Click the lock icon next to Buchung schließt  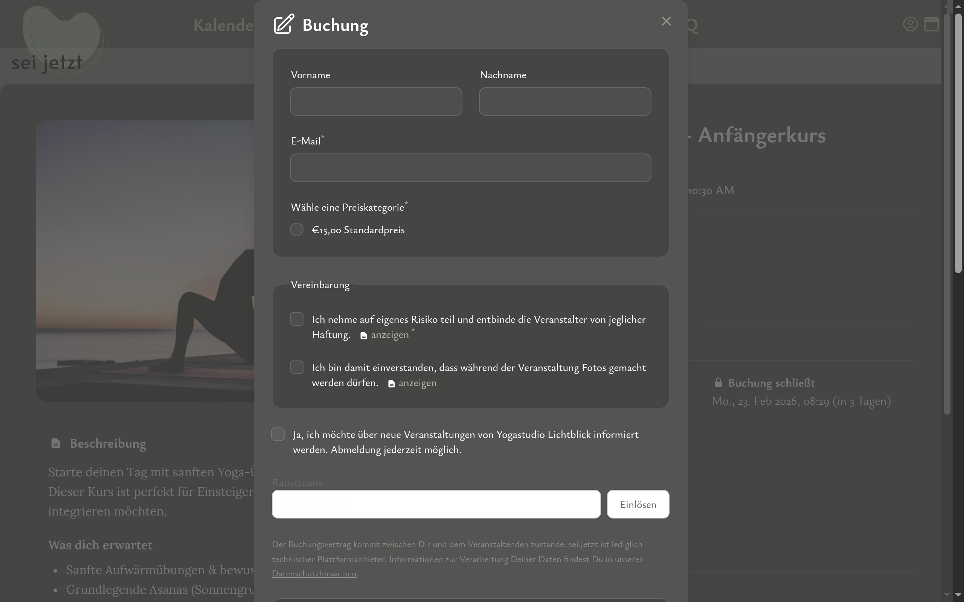(718, 382)
